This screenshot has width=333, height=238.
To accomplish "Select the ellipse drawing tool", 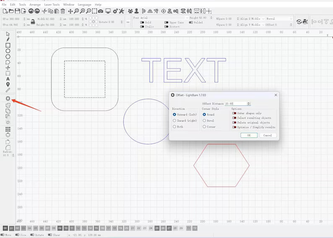I will coord(8,51).
